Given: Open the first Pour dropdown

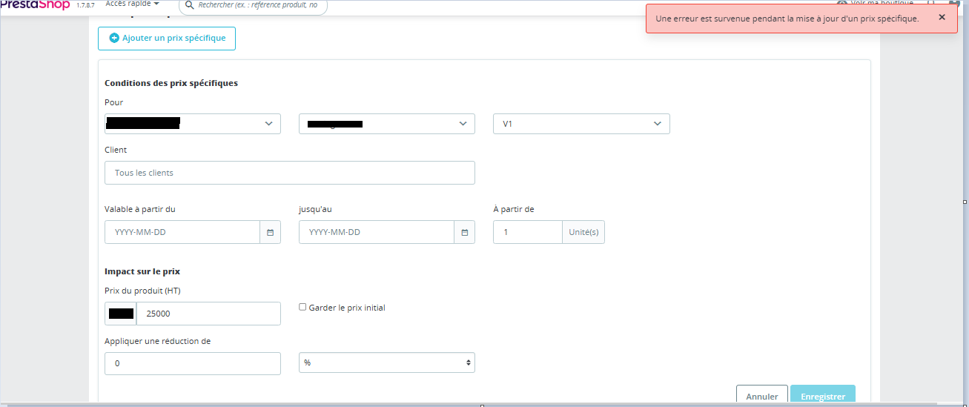Looking at the screenshot, I should click(193, 124).
